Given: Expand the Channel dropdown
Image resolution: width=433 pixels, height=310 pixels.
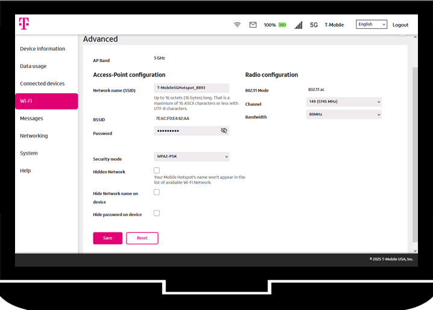Looking at the screenshot, I should pos(343,102).
